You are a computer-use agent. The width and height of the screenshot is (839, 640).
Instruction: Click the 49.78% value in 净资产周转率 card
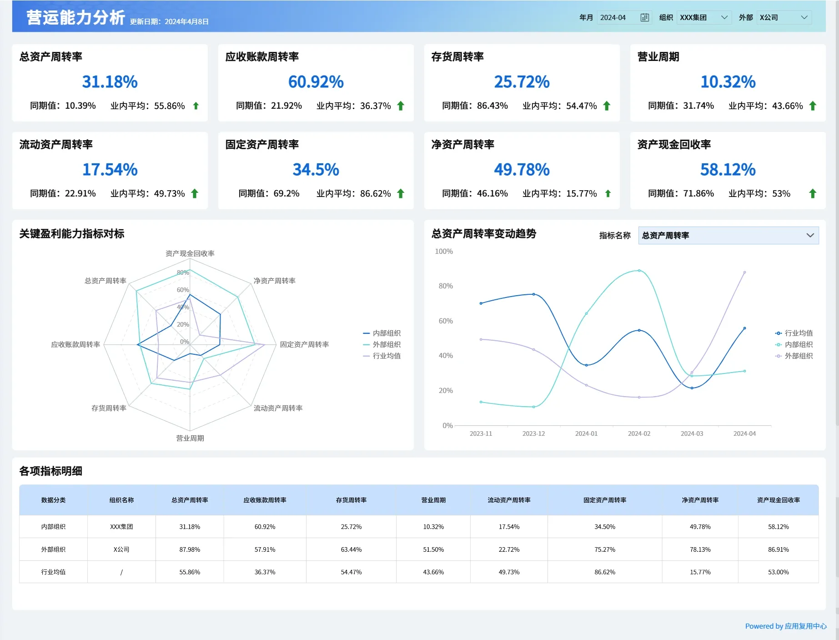(522, 170)
